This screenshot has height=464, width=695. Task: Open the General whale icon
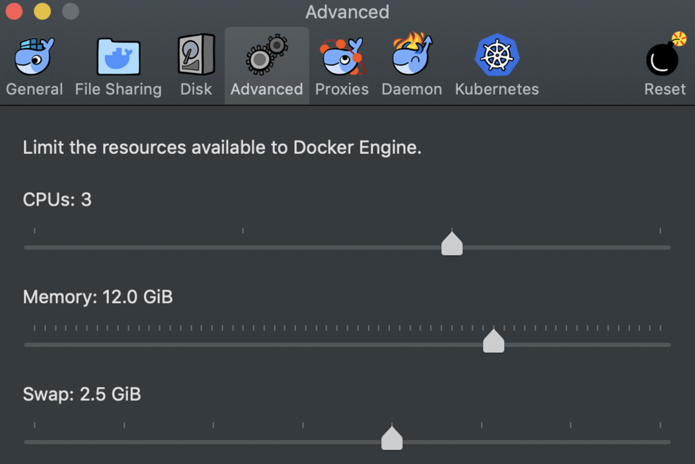[x=34, y=56]
